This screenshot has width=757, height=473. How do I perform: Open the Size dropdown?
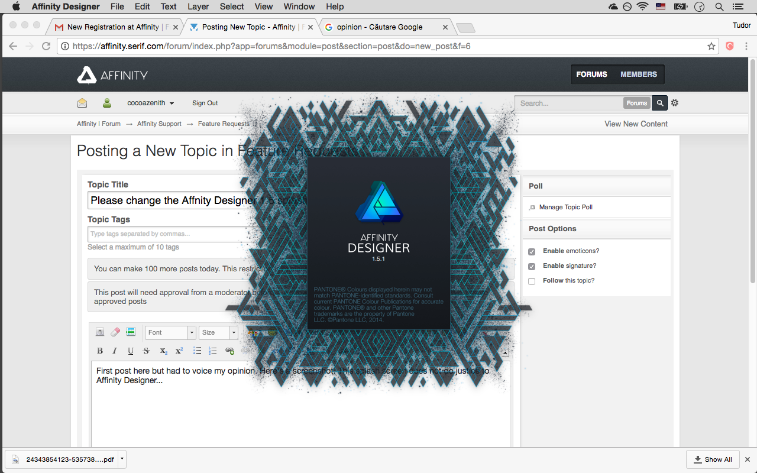click(218, 332)
